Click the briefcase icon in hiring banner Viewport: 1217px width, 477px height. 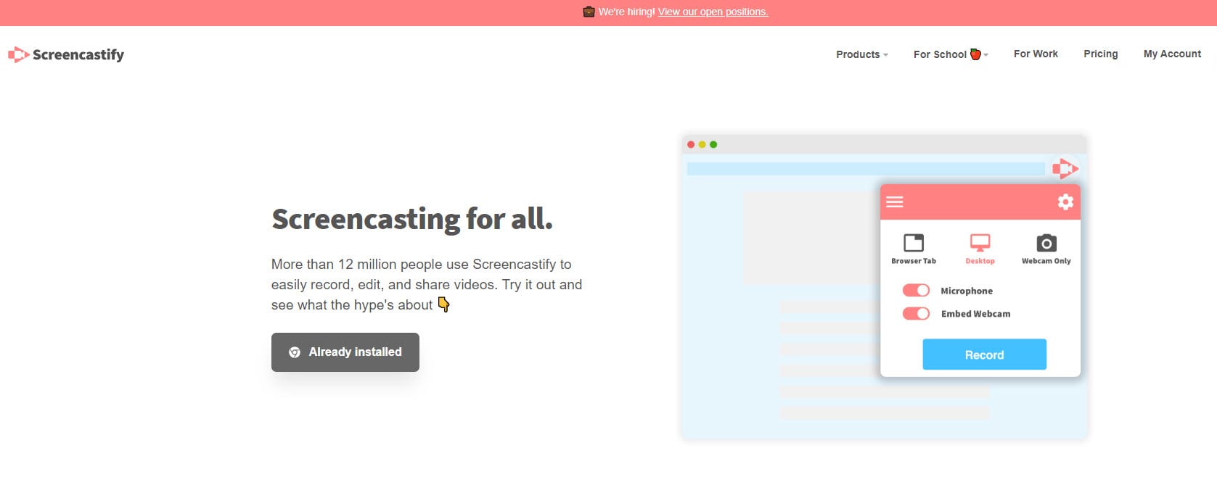589,12
